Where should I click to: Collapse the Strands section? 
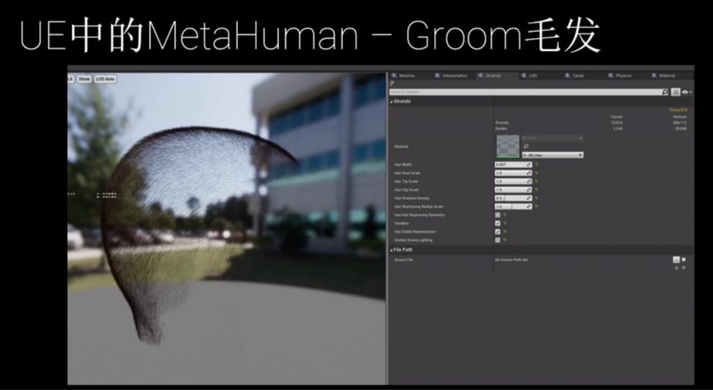click(391, 102)
